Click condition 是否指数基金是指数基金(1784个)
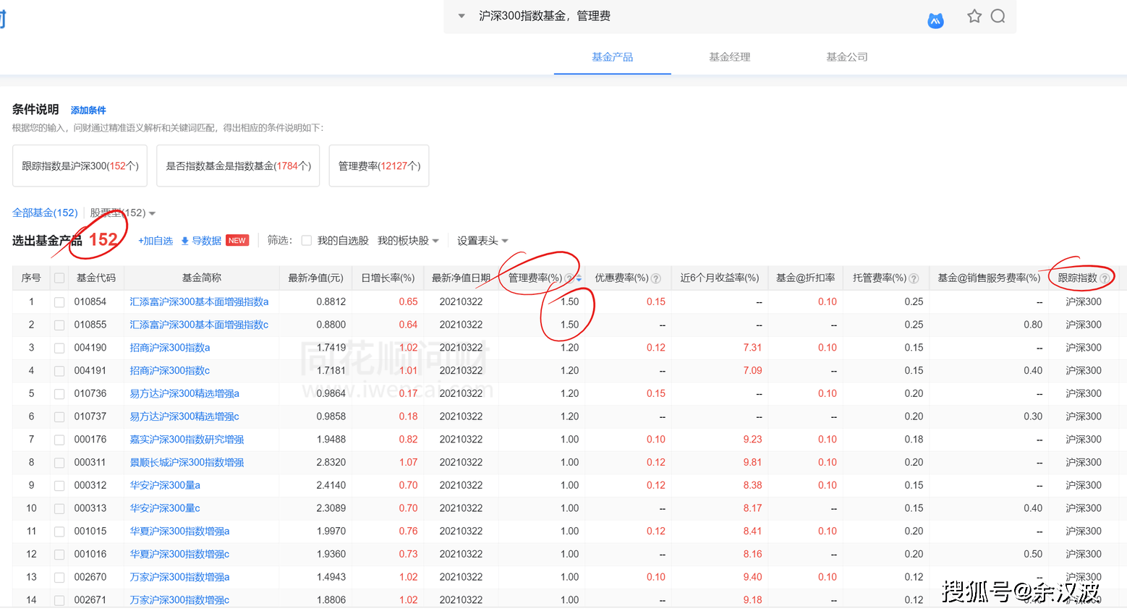1127x616 pixels. 238,166
